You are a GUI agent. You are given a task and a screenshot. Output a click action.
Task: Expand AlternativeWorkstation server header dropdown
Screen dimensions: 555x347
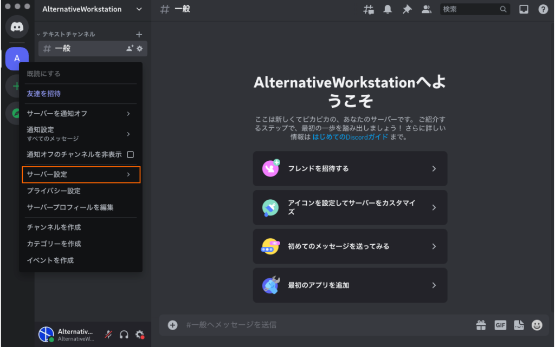[139, 9]
